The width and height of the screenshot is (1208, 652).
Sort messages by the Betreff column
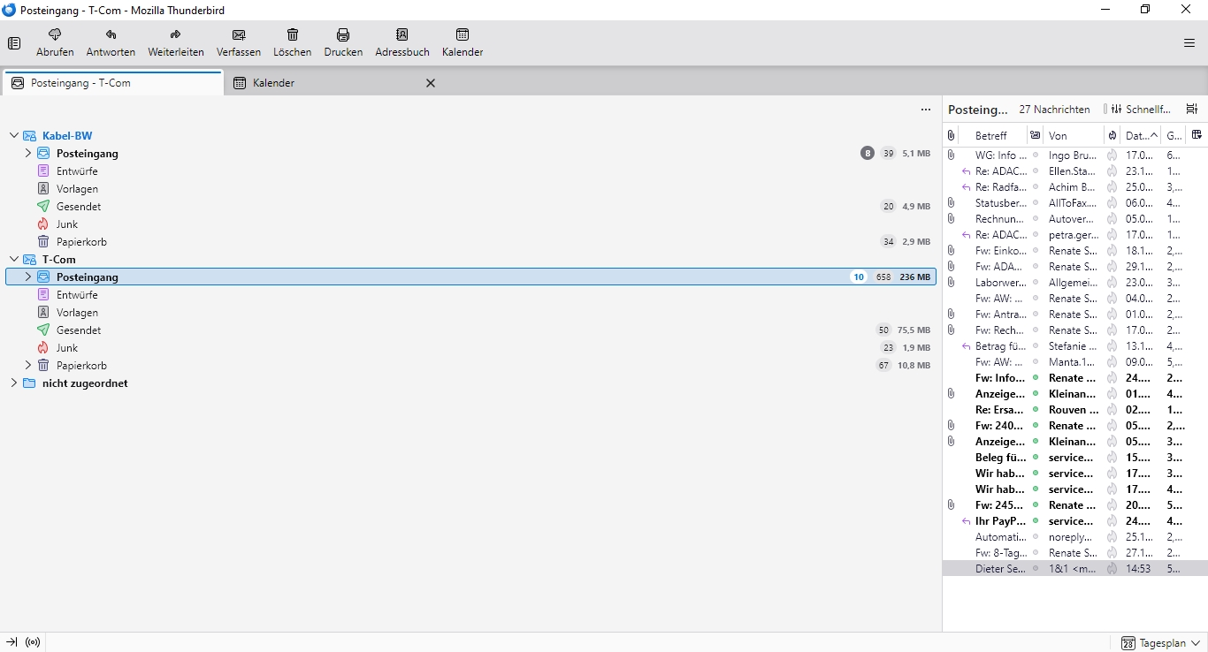tap(991, 136)
